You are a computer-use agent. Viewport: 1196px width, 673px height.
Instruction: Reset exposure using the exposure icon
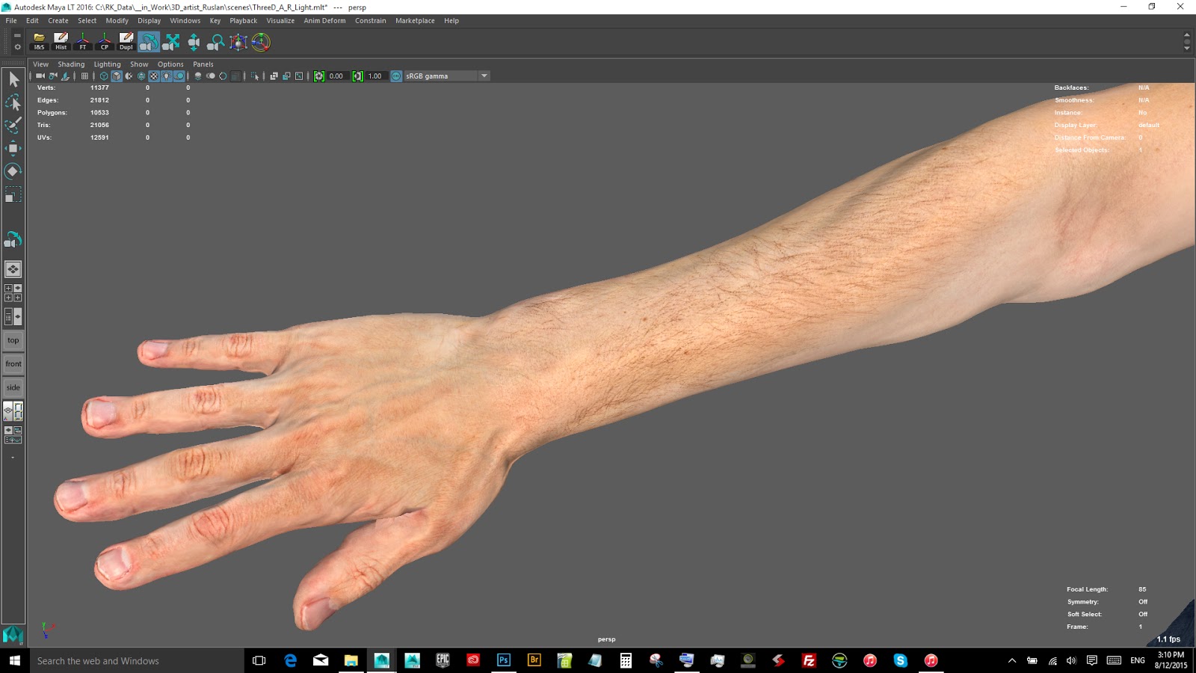click(x=319, y=76)
